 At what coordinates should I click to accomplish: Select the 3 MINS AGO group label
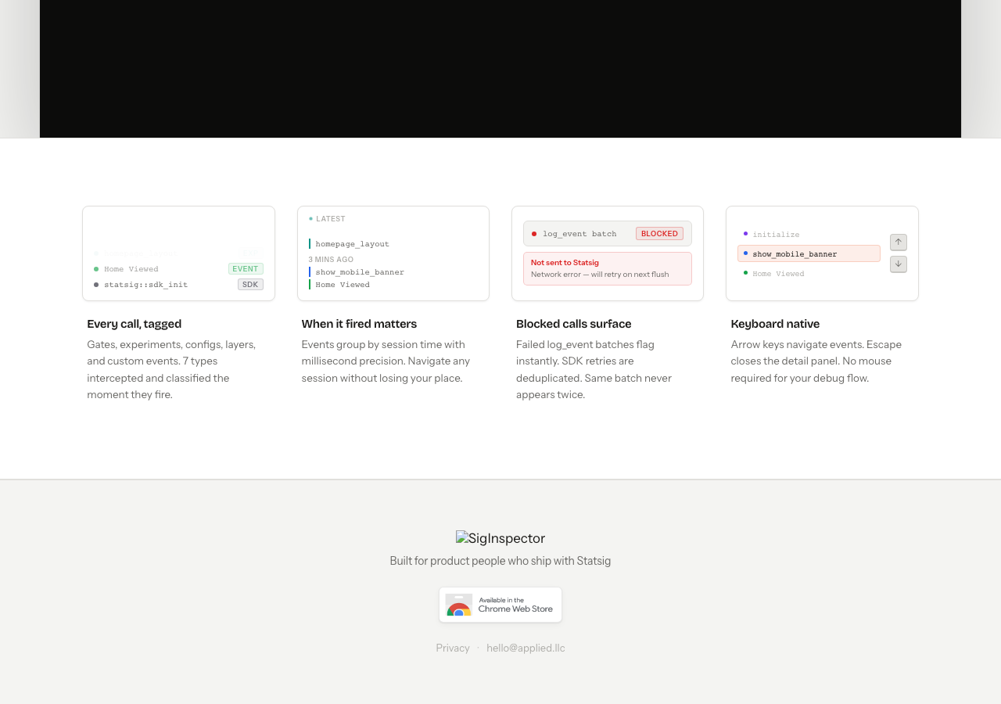pyautogui.click(x=331, y=258)
